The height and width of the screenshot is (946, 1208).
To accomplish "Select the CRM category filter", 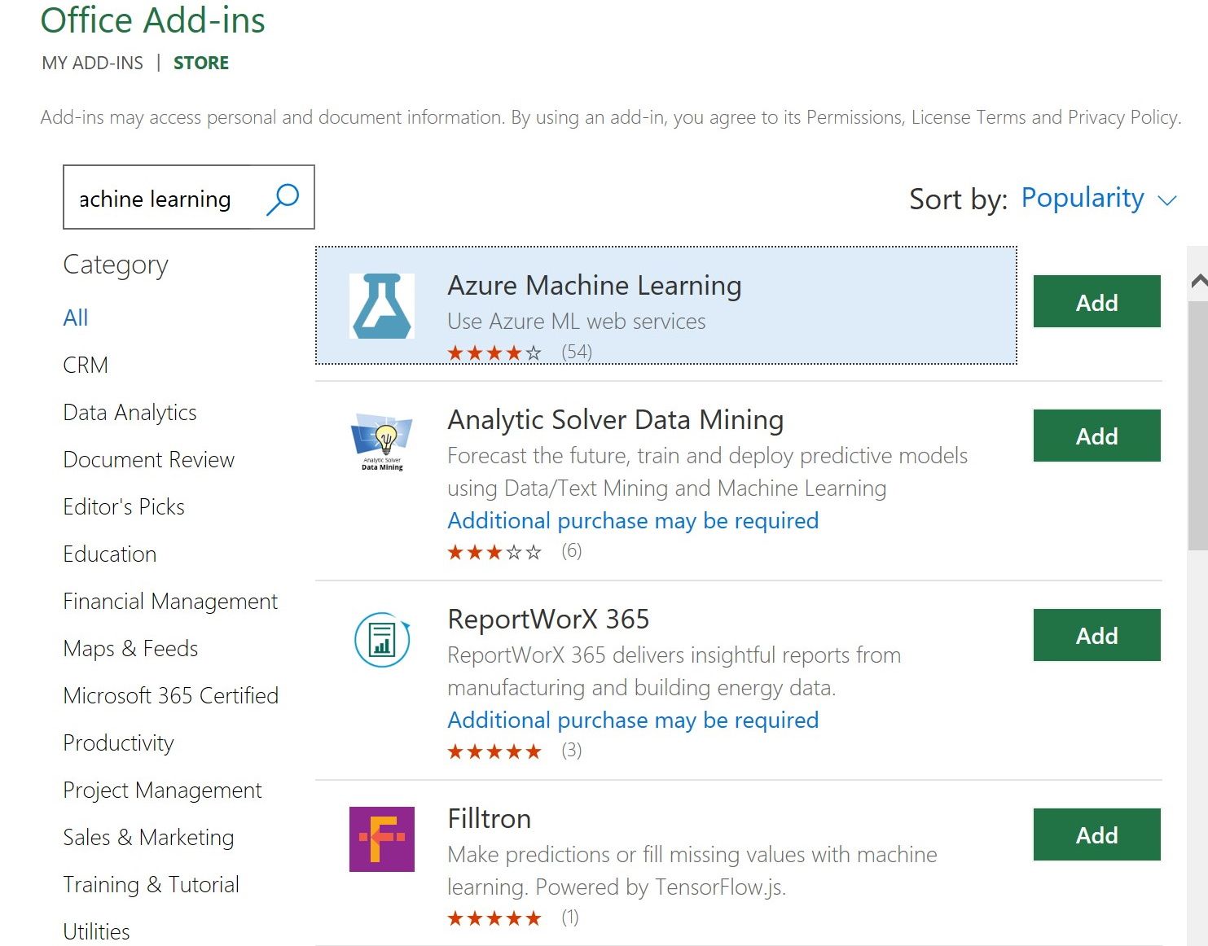I will click(85, 365).
